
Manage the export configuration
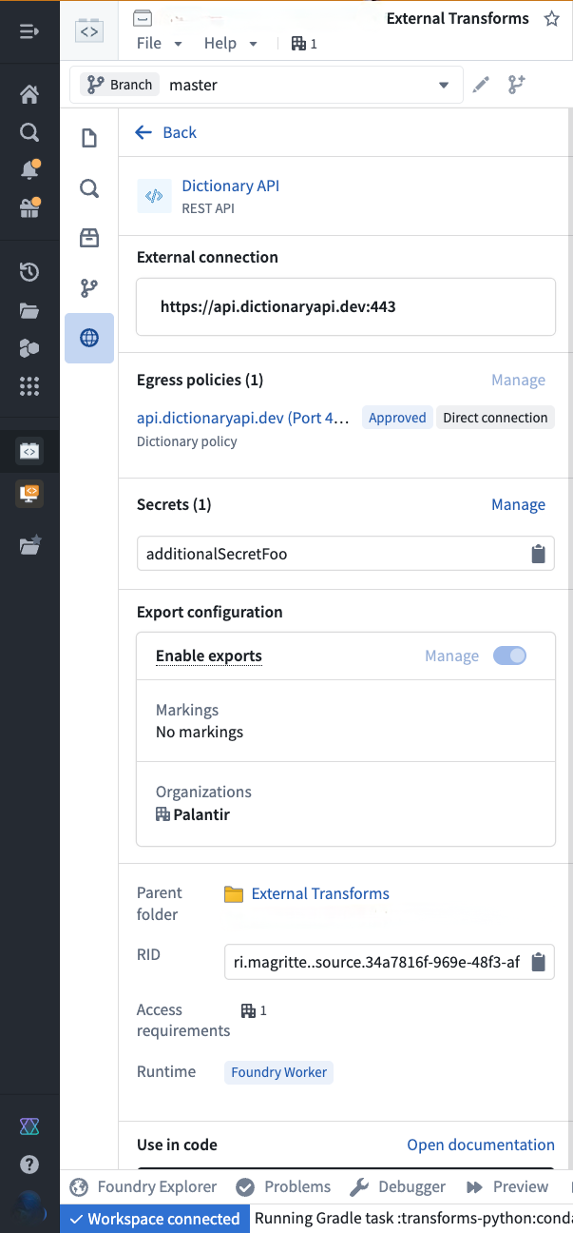pos(451,656)
